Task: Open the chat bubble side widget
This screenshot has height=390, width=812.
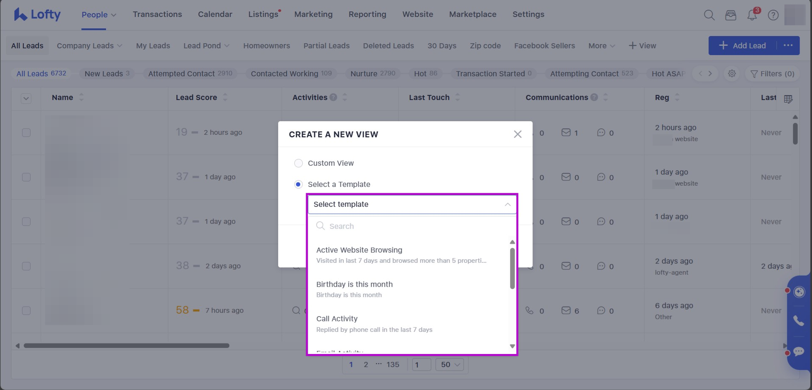Action: 799,351
